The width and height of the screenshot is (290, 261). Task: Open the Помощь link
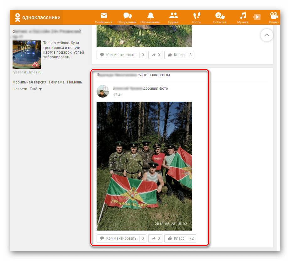(x=74, y=82)
